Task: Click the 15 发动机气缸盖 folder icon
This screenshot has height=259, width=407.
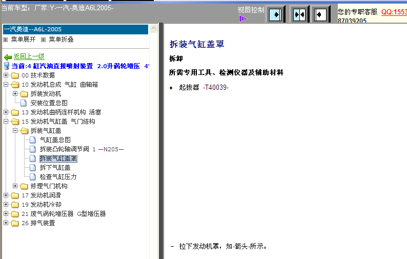Action: coord(15,122)
